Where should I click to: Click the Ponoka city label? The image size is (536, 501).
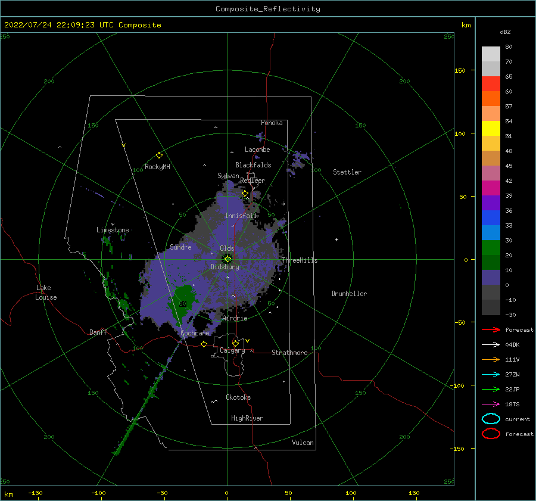(x=272, y=123)
